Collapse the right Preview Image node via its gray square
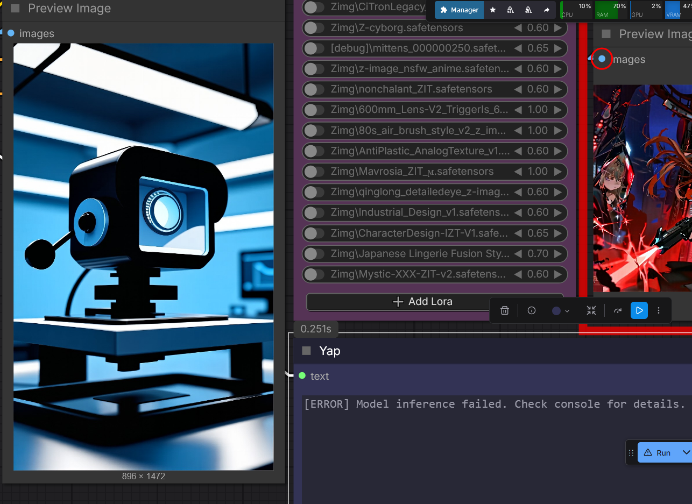 pyautogui.click(x=606, y=34)
